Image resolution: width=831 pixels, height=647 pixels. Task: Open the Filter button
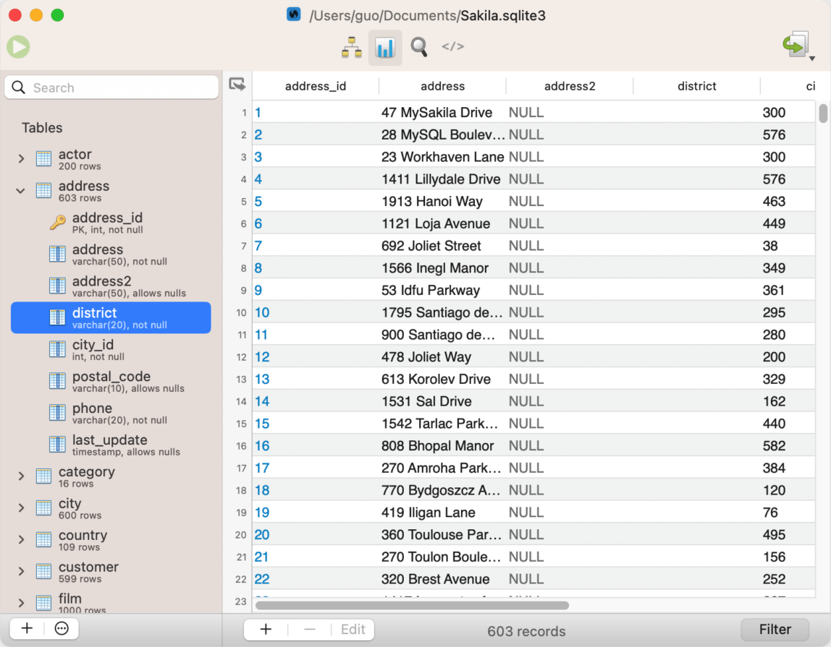[775, 629]
